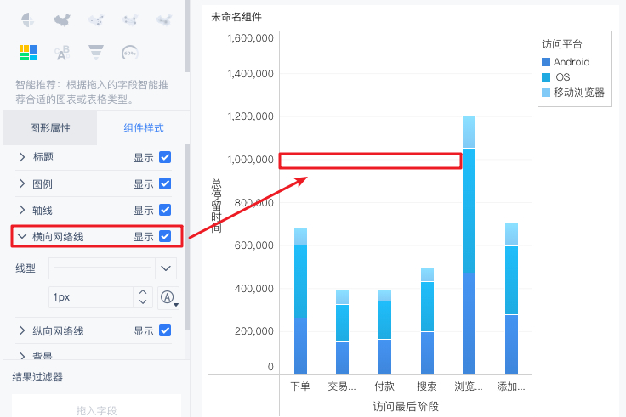Click the 浏览... x-axis label

coord(469,386)
